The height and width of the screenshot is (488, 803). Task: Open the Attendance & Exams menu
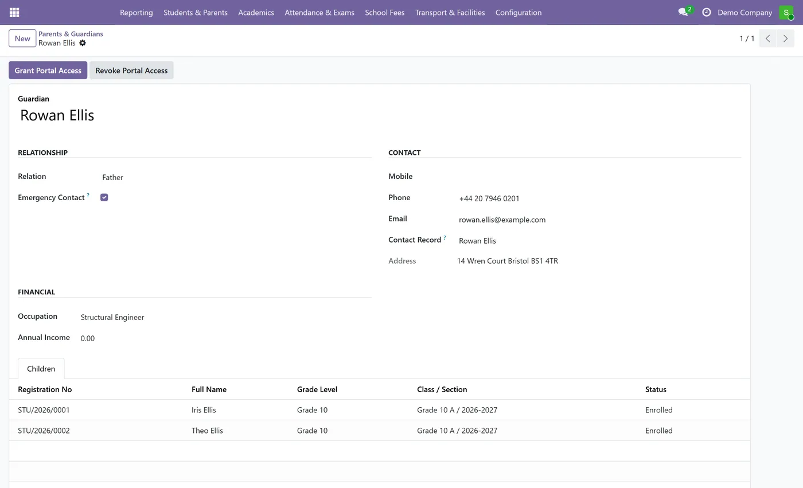click(x=319, y=12)
